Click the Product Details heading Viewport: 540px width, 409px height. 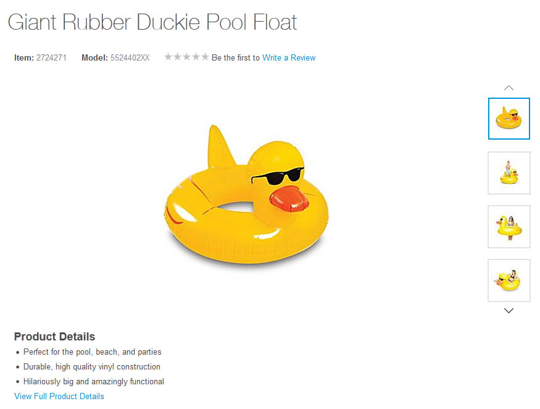[x=54, y=337]
